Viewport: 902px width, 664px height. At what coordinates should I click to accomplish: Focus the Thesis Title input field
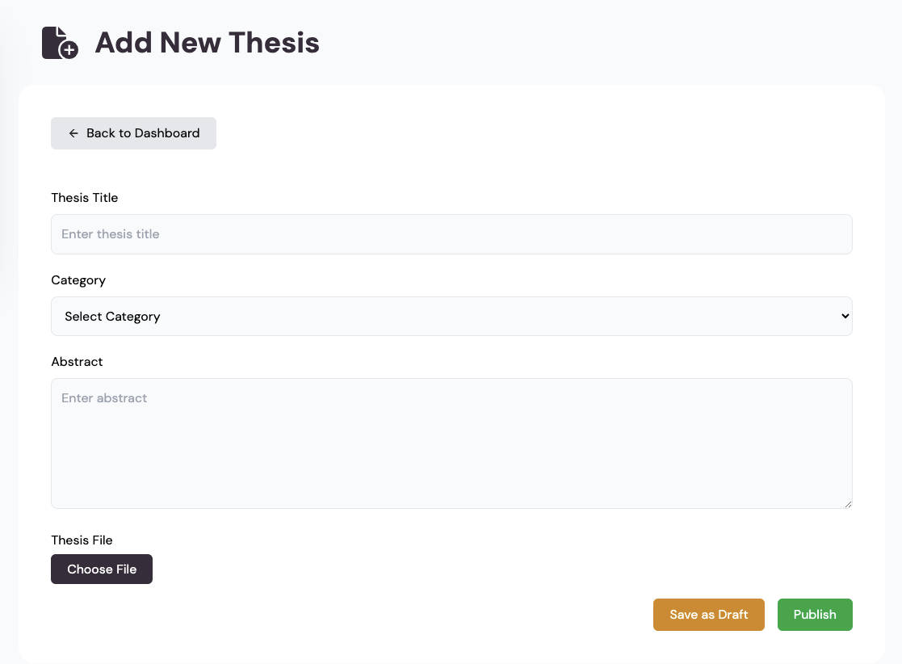point(451,234)
